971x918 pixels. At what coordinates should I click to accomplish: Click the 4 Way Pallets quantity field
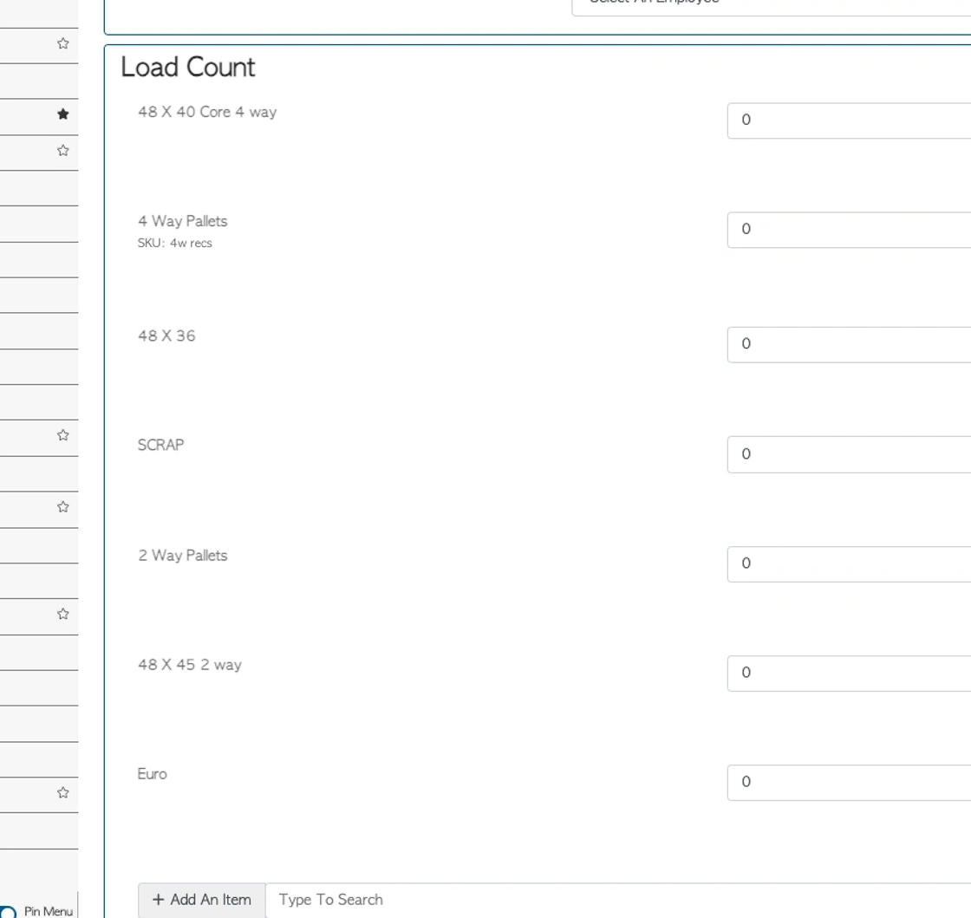pyautogui.click(x=849, y=230)
